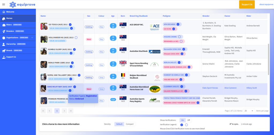Click verification badge on OAKS MILKY WAY UELN
The image size is (274, 135).
(70, 90)
